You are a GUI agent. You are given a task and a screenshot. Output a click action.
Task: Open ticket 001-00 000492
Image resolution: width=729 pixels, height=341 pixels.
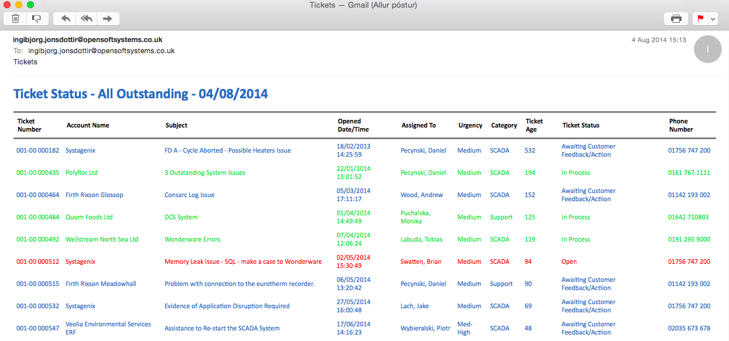[x=37, y=239]
